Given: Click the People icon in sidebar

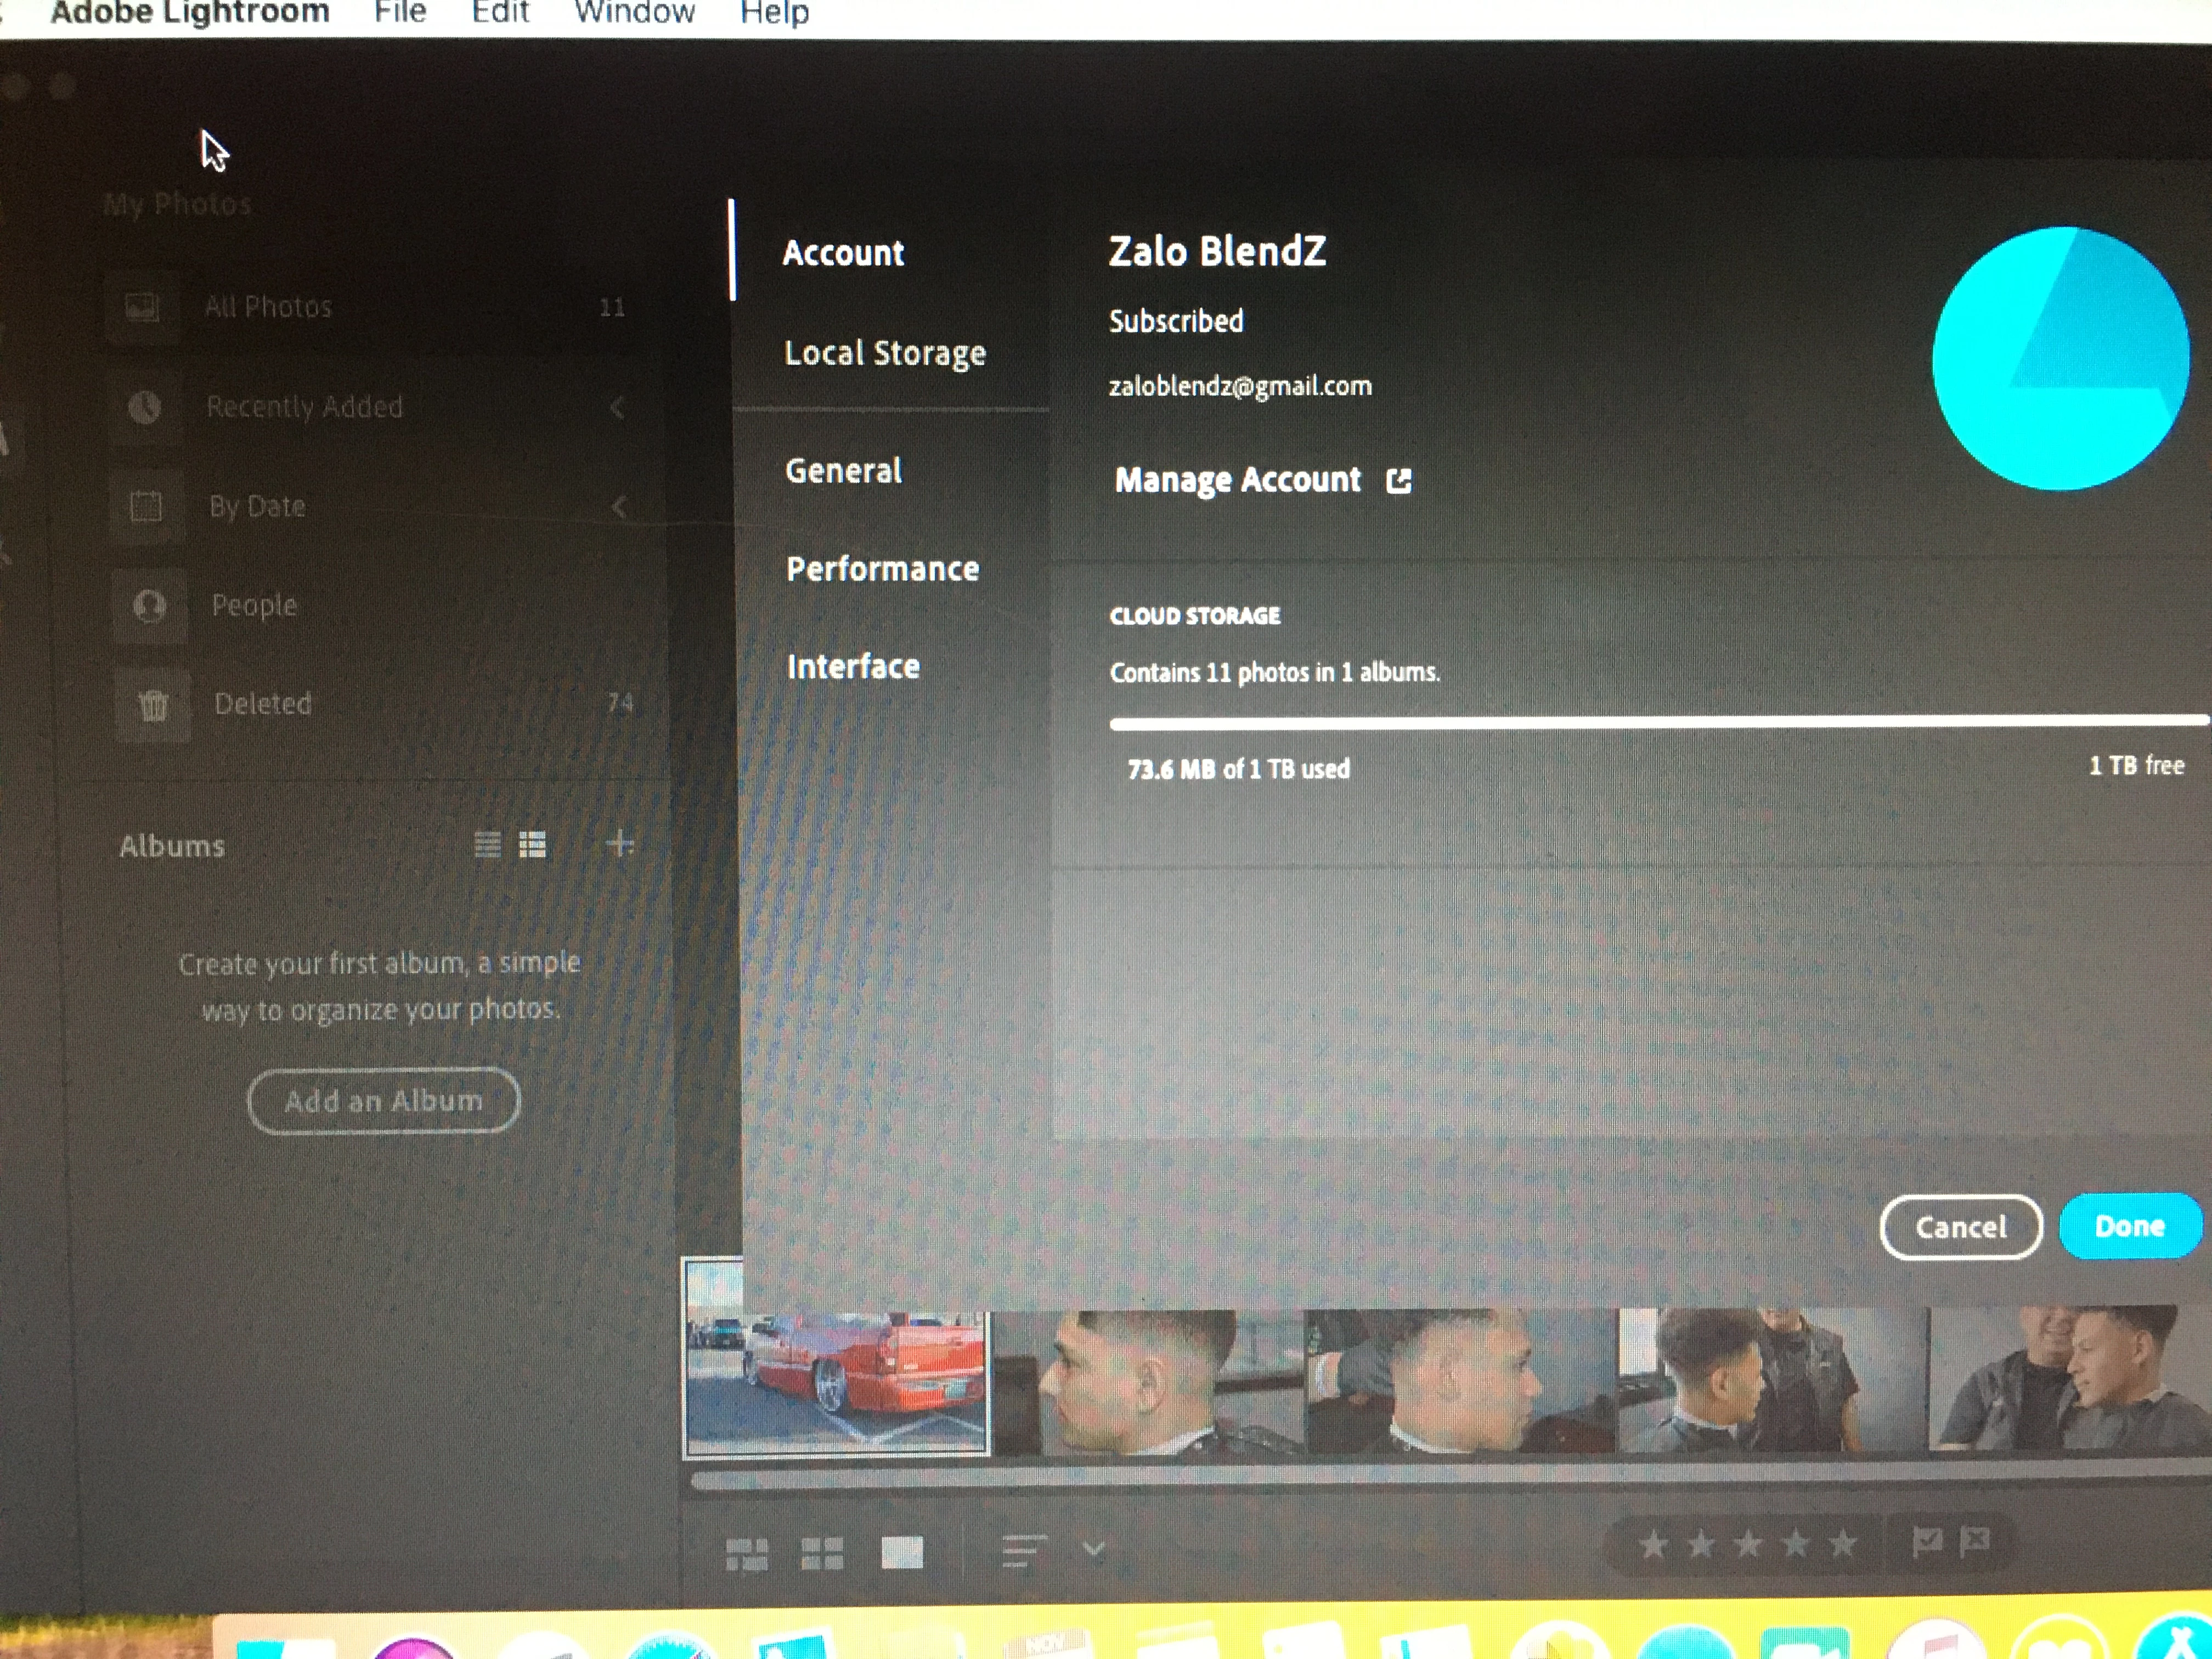Looking at the screenshot, I should [150, 605].
